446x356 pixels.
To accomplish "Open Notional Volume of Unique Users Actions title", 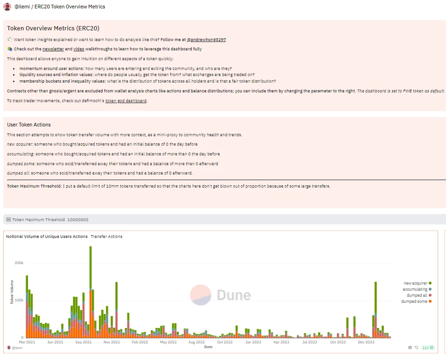I will pos(47,237).
